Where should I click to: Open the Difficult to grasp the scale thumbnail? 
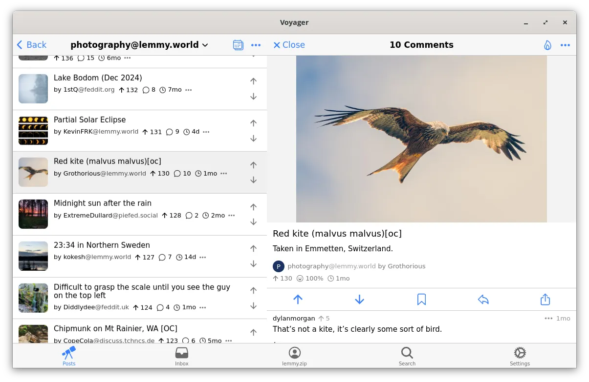(x=33, y=298)
